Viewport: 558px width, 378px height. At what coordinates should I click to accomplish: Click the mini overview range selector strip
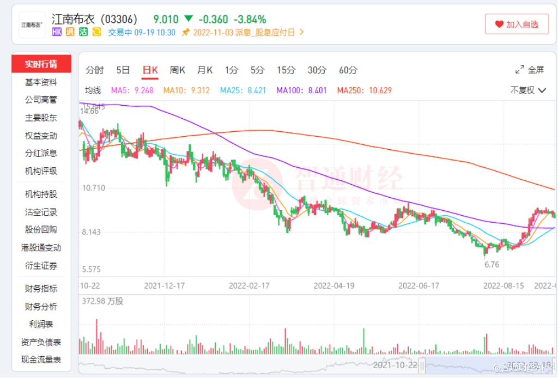(317, 365)
